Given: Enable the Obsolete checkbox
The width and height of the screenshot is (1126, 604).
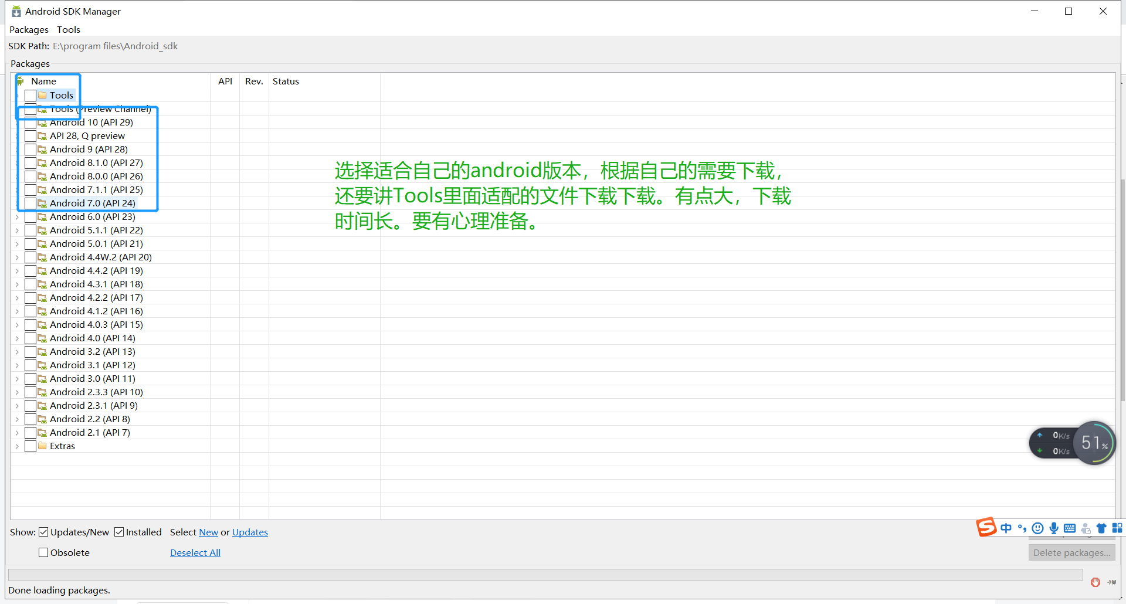Looking at the screenshot, I should pyautogui.click(x=43, y=552).
